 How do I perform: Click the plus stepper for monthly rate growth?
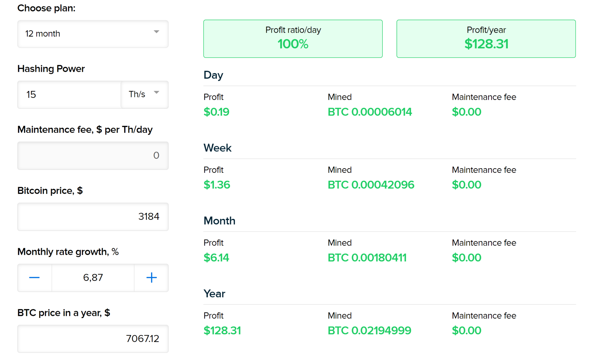point(151,278)
